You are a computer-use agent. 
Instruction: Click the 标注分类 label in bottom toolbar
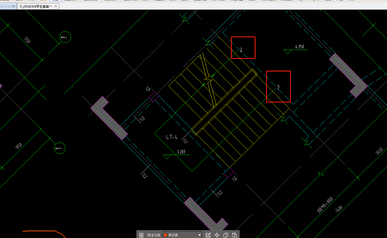[x=154, y=235]
